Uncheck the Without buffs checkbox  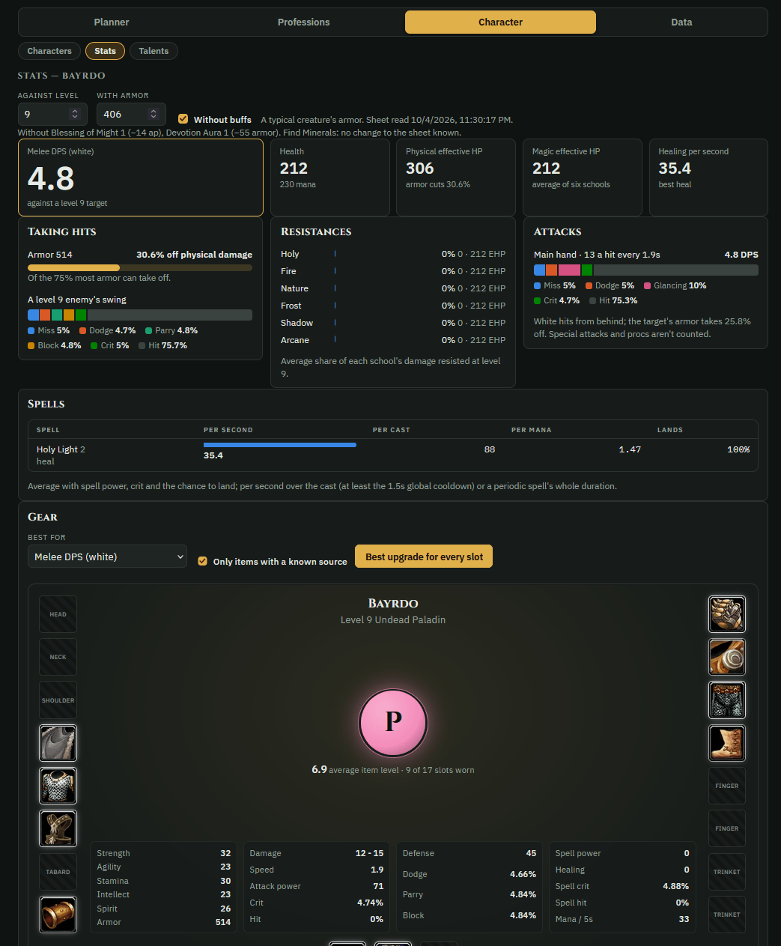[x=183, y=119]
